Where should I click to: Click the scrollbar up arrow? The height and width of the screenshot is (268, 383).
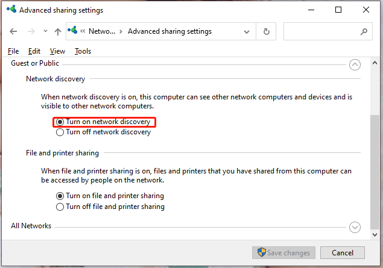click(x=375, y=63)
